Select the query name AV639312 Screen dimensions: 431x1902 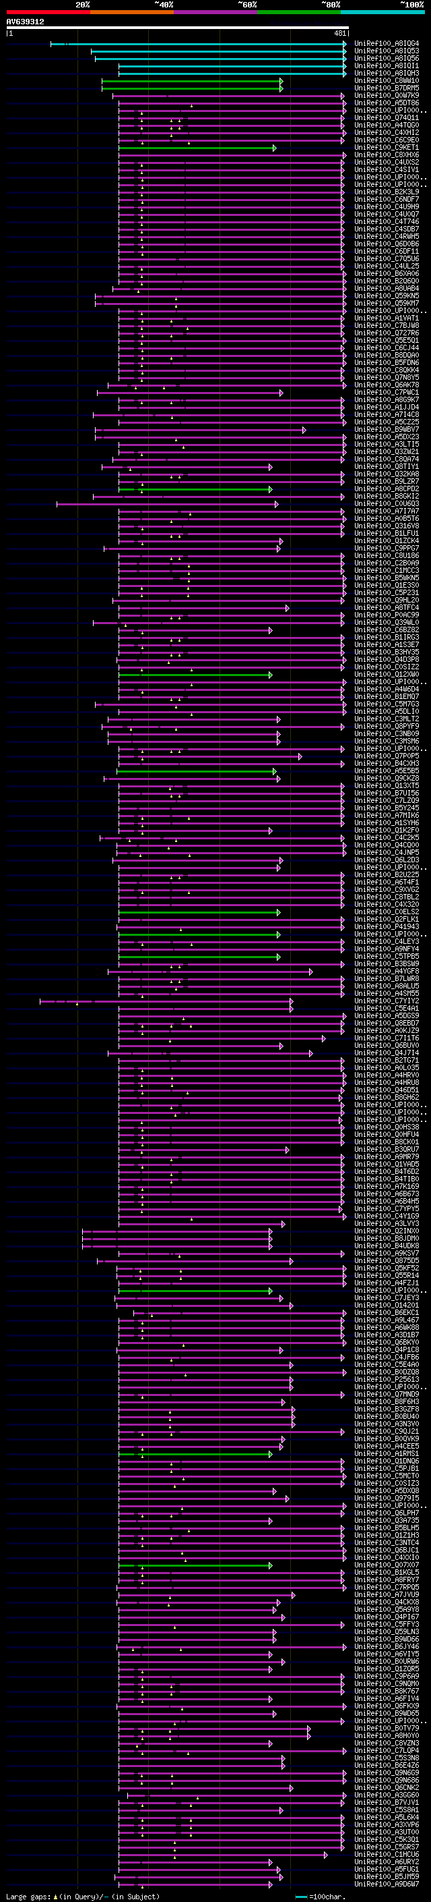[25, 22]
